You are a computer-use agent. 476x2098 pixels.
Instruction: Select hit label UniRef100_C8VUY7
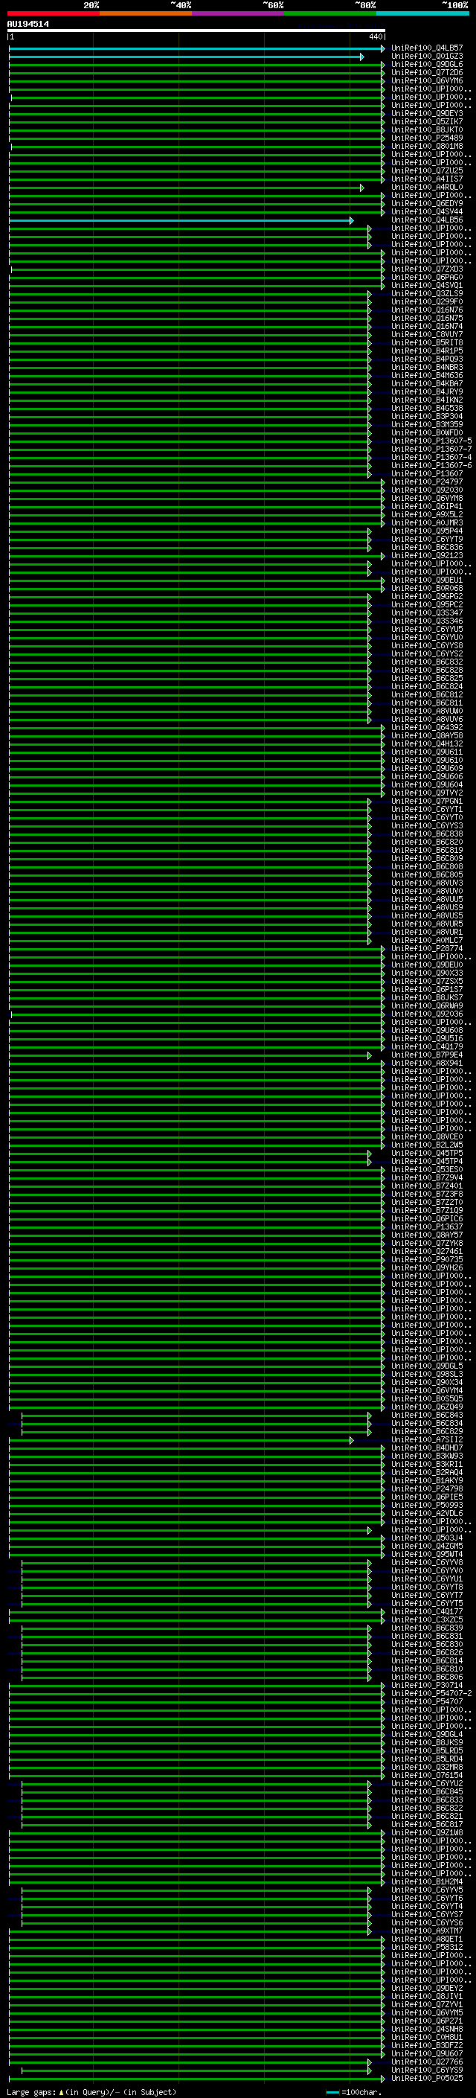[x=427, y=335]
